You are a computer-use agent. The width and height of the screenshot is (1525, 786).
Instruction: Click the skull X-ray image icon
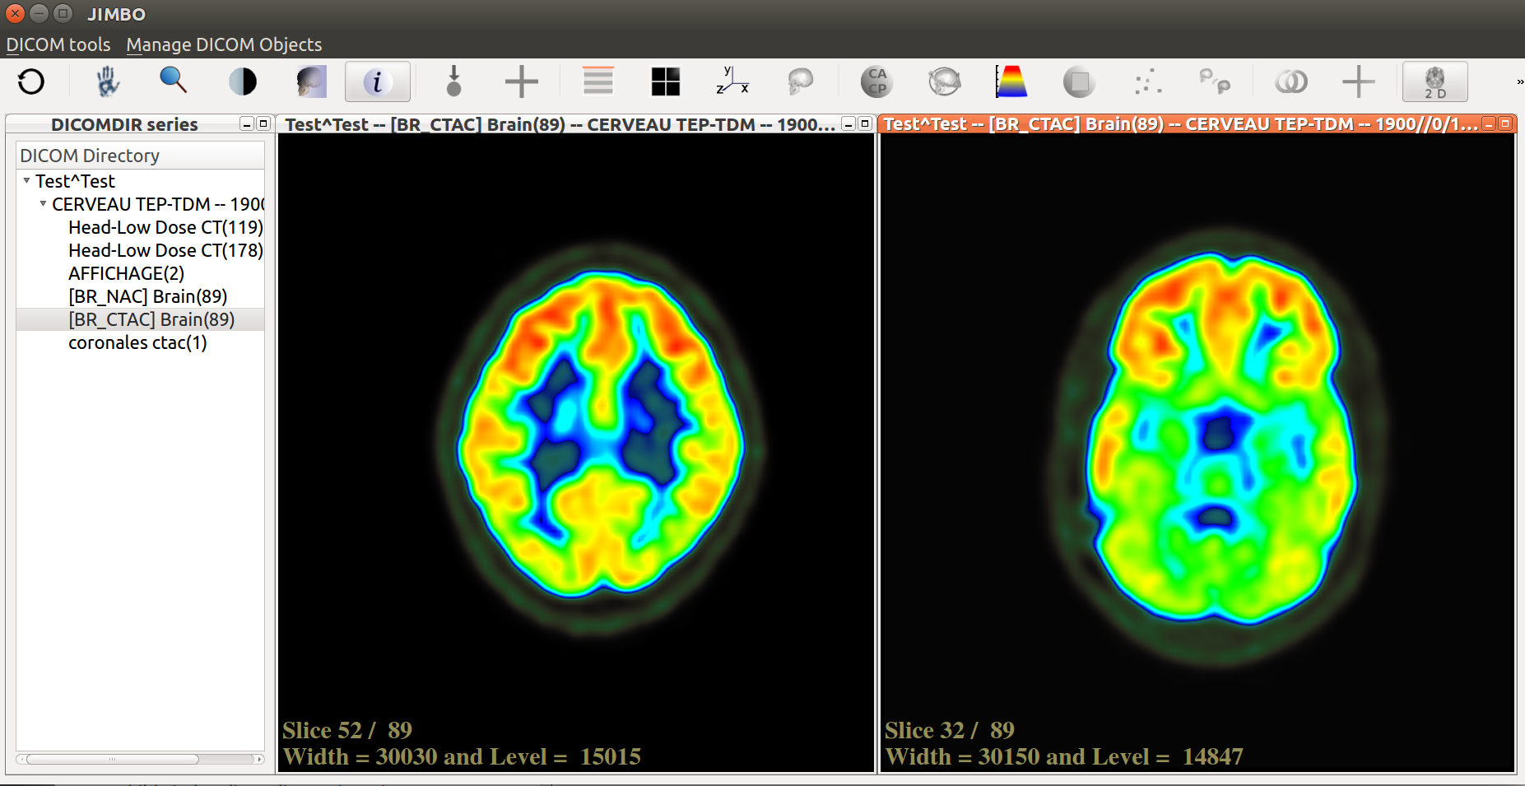click(311, 81)
